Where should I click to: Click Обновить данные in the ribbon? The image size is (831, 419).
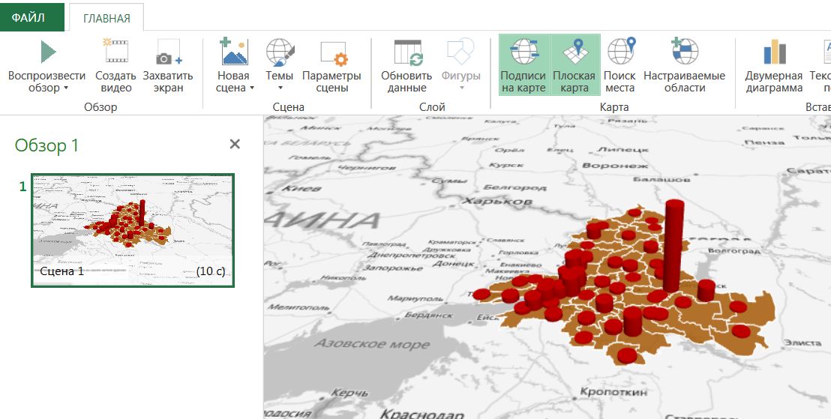[406, 53]
